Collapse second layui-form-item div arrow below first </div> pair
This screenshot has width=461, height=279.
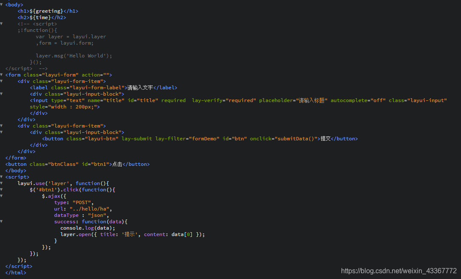[x=1, y=126]
